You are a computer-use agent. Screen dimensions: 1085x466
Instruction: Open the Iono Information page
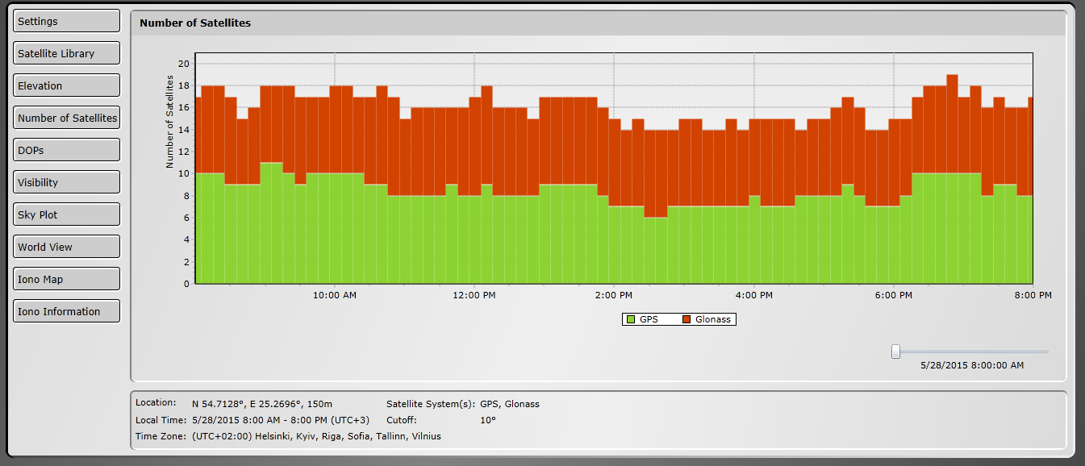click(67, 311)
